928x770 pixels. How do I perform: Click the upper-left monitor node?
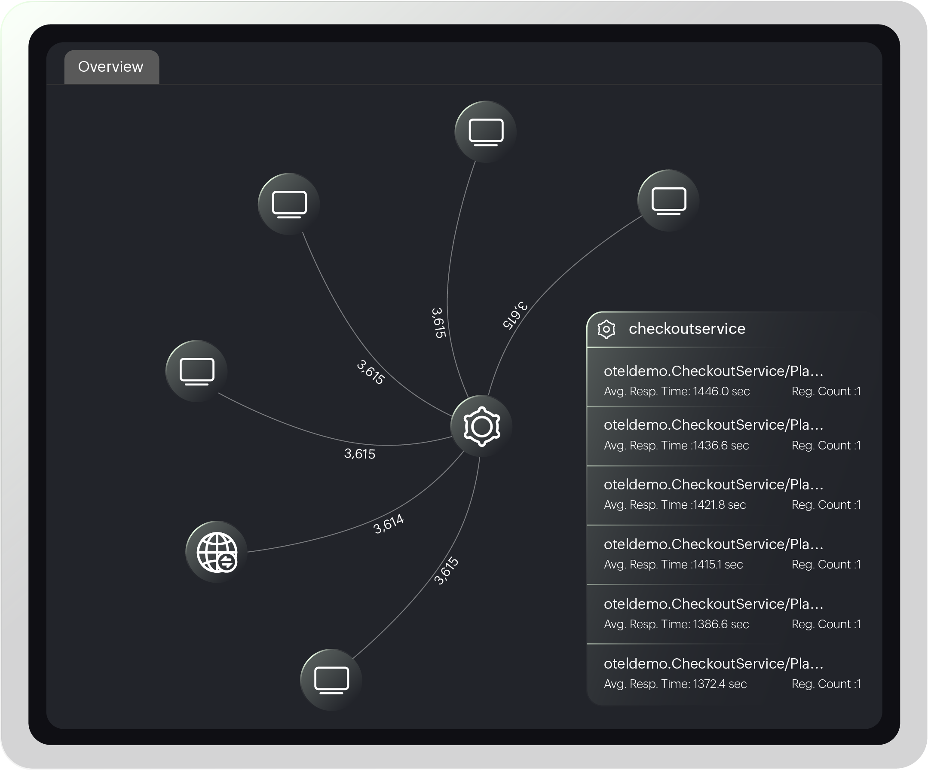[x=289, y=204]
